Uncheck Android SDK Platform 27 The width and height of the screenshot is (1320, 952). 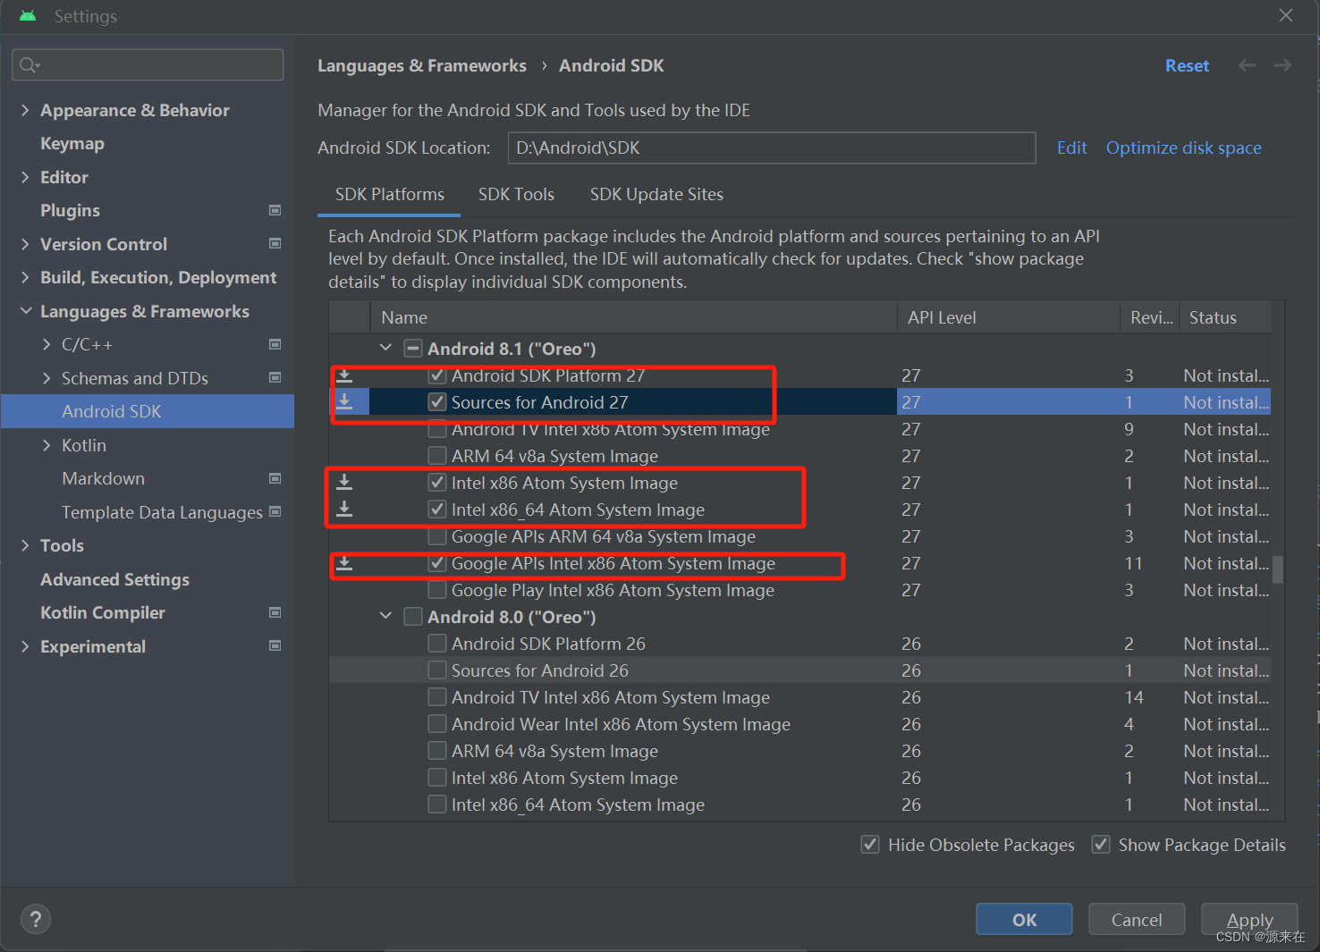[437, 375]
